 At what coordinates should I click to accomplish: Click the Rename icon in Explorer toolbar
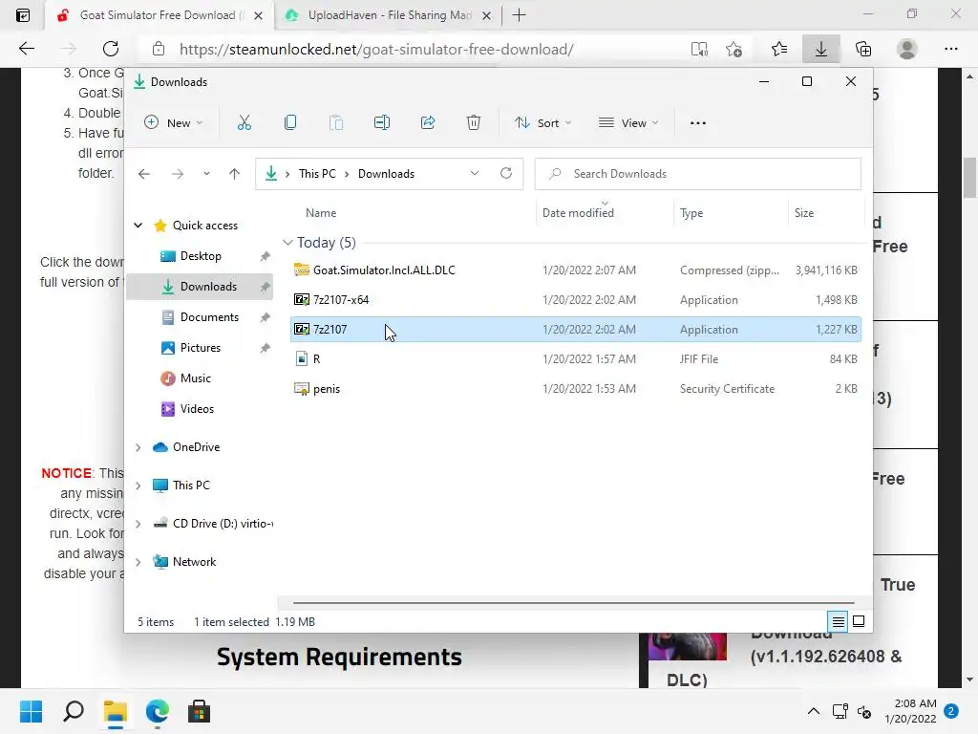point(382,123)
